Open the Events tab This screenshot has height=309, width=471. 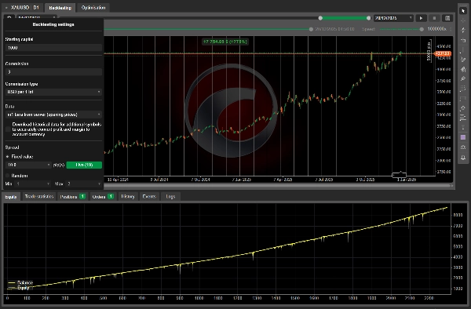point(149,197)
